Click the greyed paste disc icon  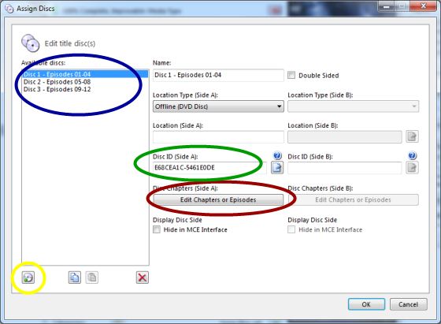tap(92, 277)
